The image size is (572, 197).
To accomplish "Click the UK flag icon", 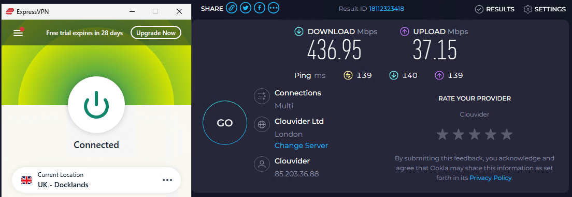I will (26, 180).
